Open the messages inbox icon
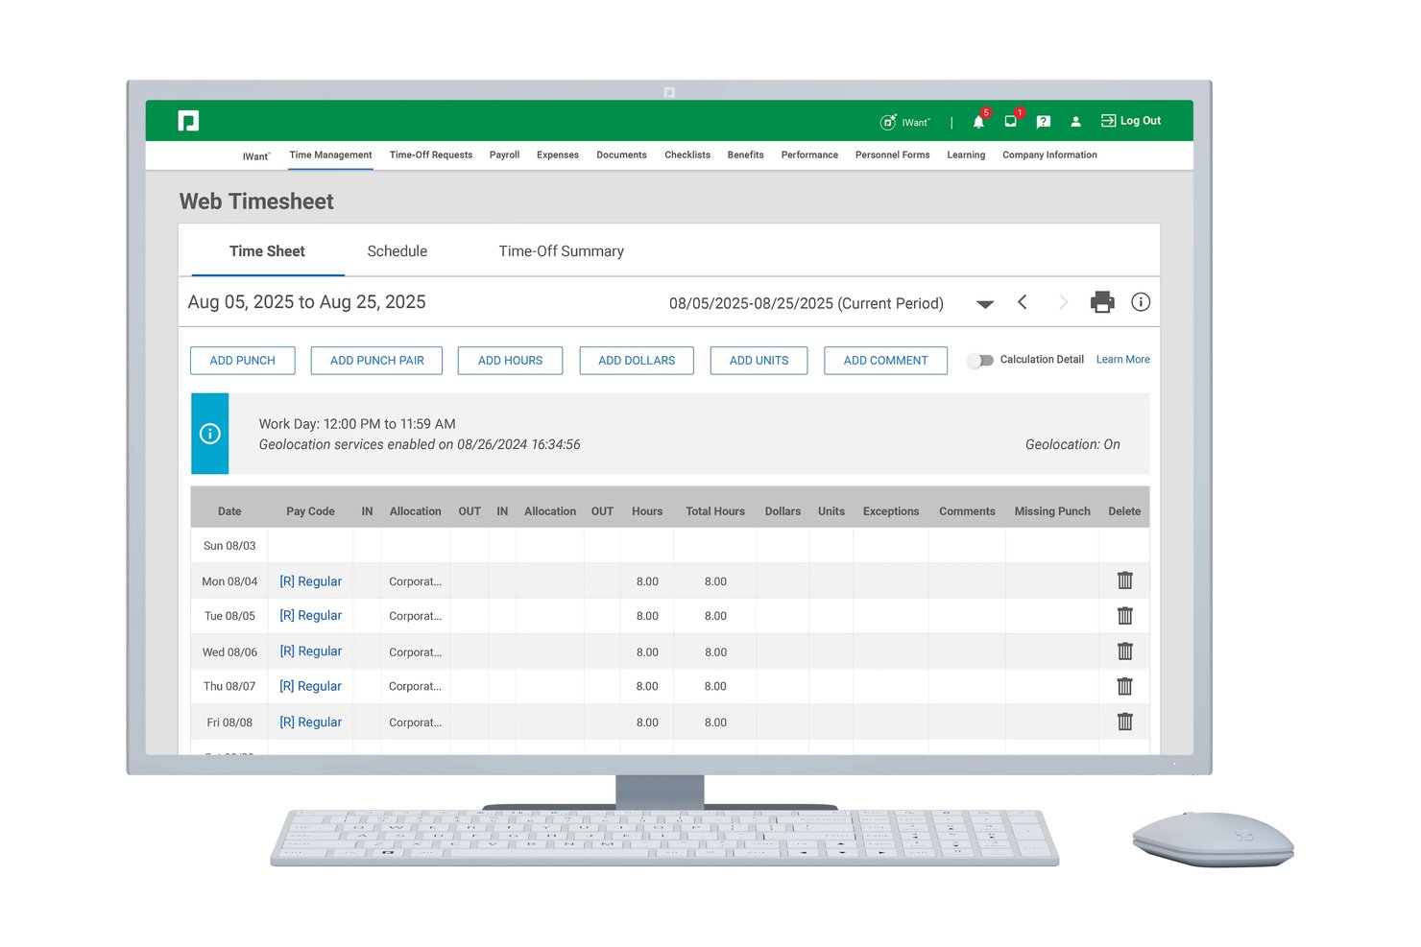 tap(1011, 122)
